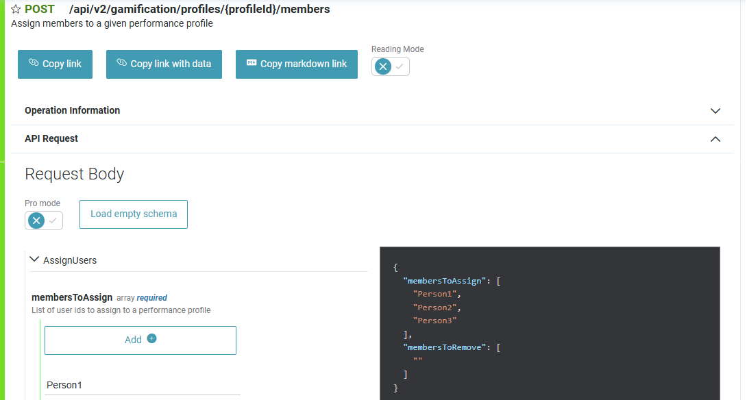The height and width of the screenshot is (400, 747).
Task: Toggle the Reading Mode switch
Action: 391,66
